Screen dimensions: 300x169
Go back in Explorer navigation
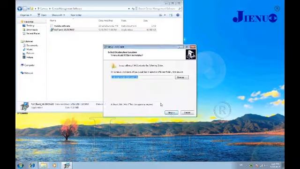(x=20, y=8)
